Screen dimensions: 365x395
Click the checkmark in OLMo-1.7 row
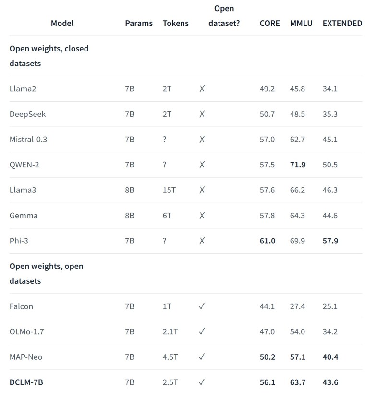[x=202, y=331]
